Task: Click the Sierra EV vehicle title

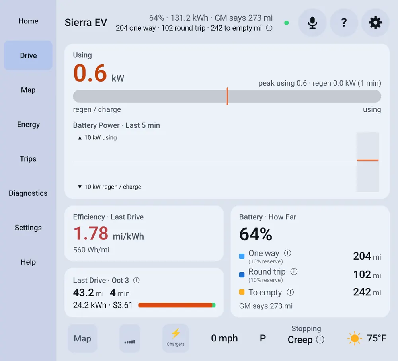Action: coord(86,23)
